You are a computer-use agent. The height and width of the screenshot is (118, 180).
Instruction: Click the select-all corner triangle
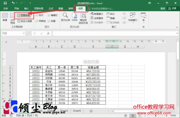6,42
